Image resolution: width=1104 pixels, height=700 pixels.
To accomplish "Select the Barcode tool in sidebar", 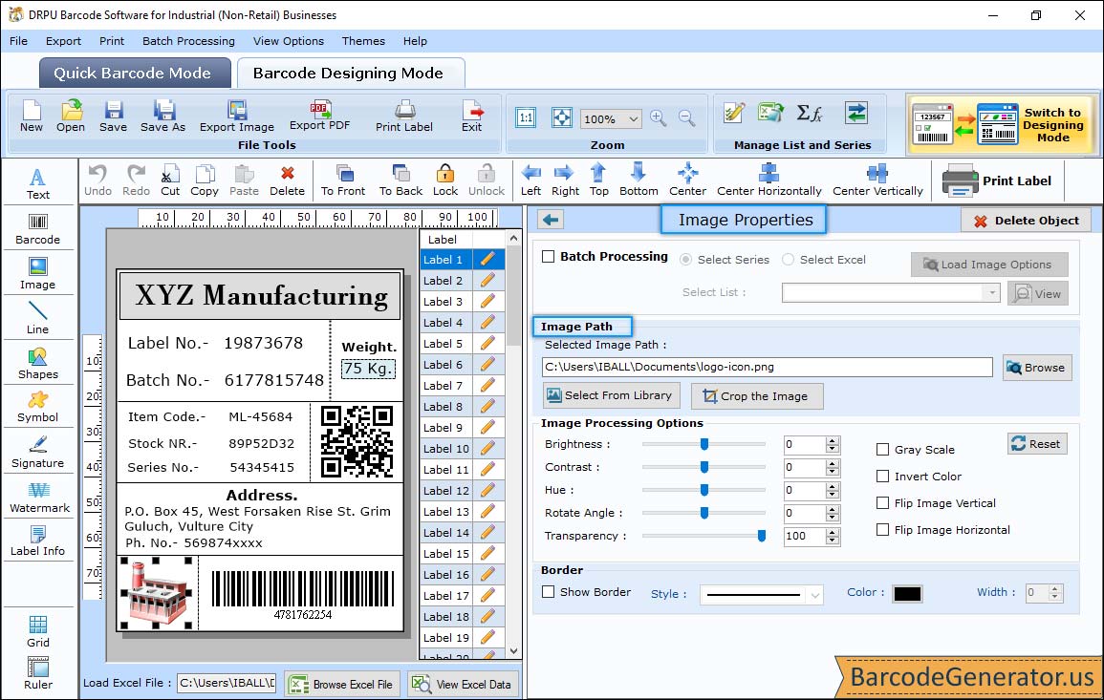I will pos(38,229).
